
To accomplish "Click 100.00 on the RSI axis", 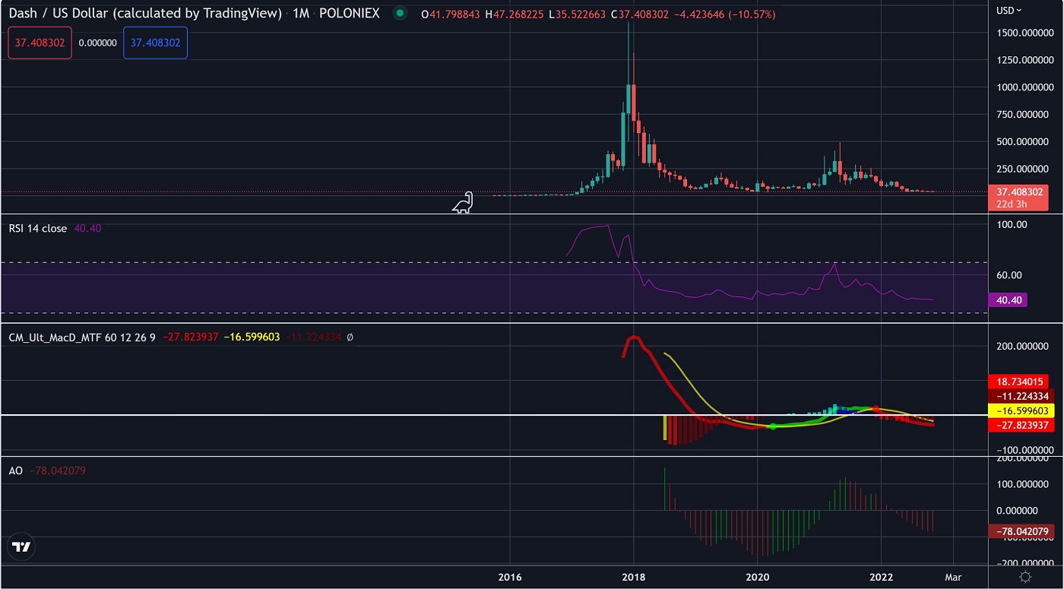I will click(1011, 224).
